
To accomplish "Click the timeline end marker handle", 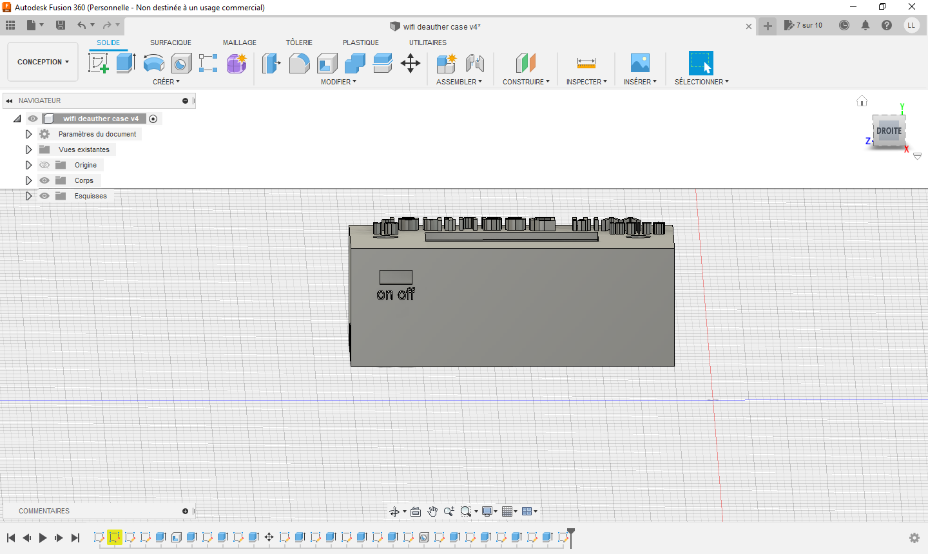I will pyautogui.click(x=570, y=533).
